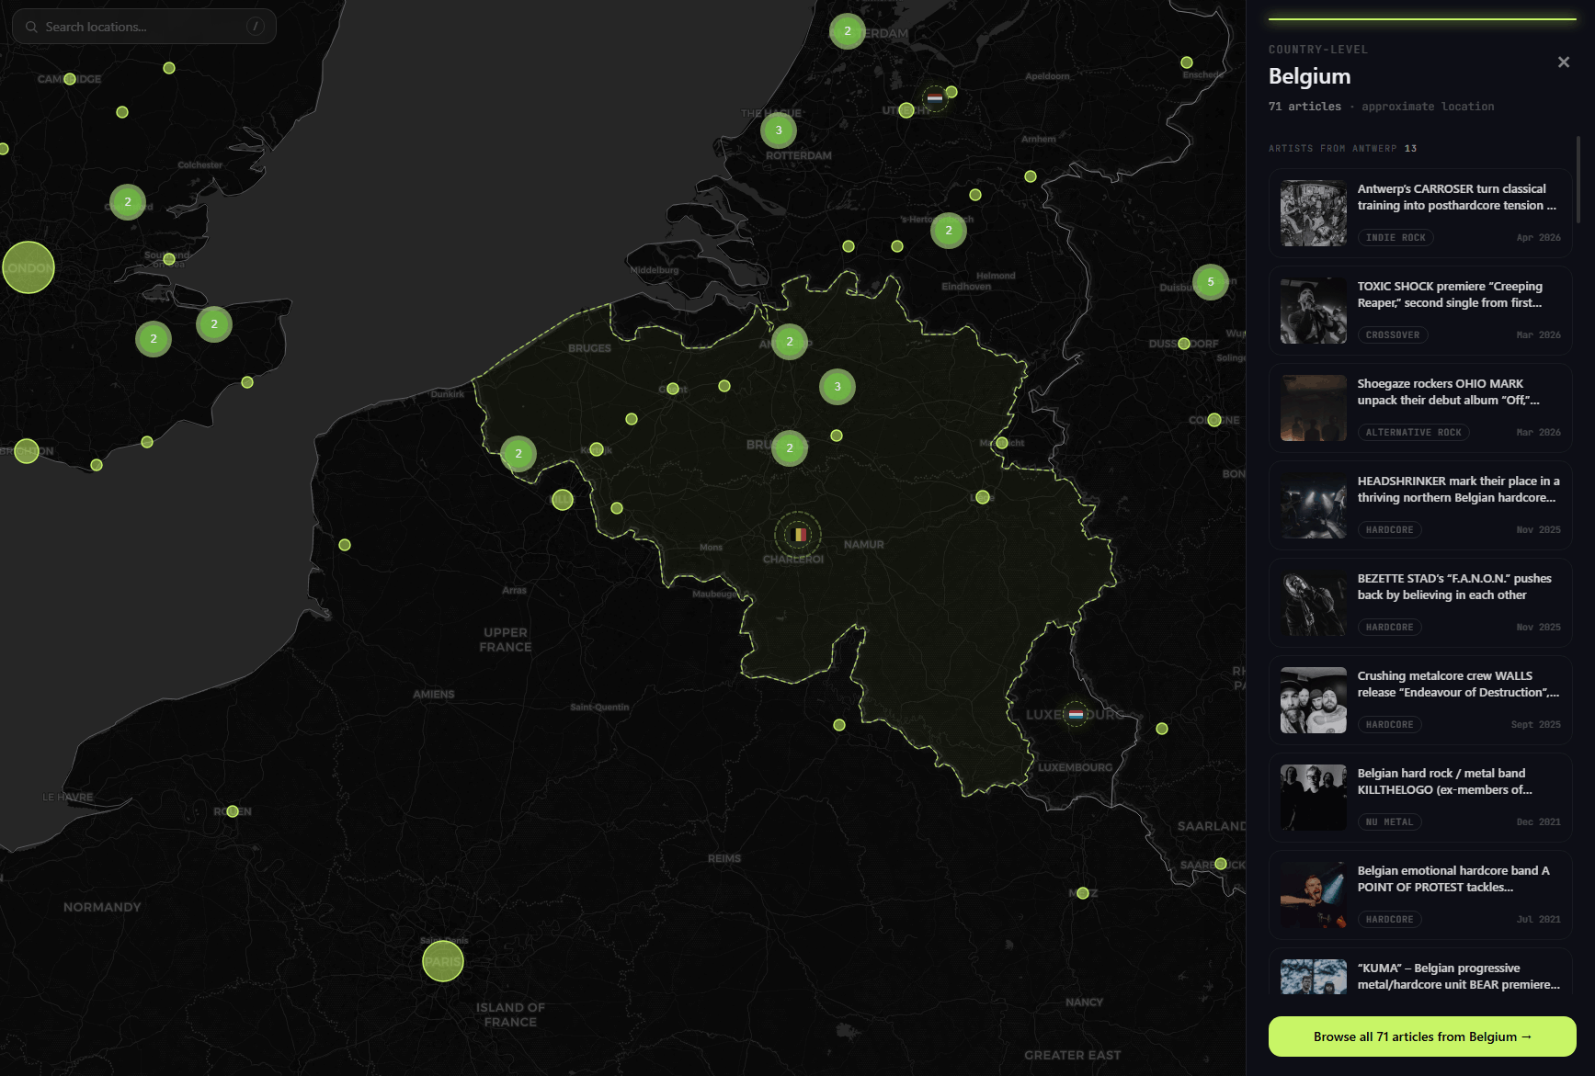The width and height of the screenshot is (1595, 1076).
Task: Click the OHIO MARK article thumbnail
Action: [x=1314, y=408]
